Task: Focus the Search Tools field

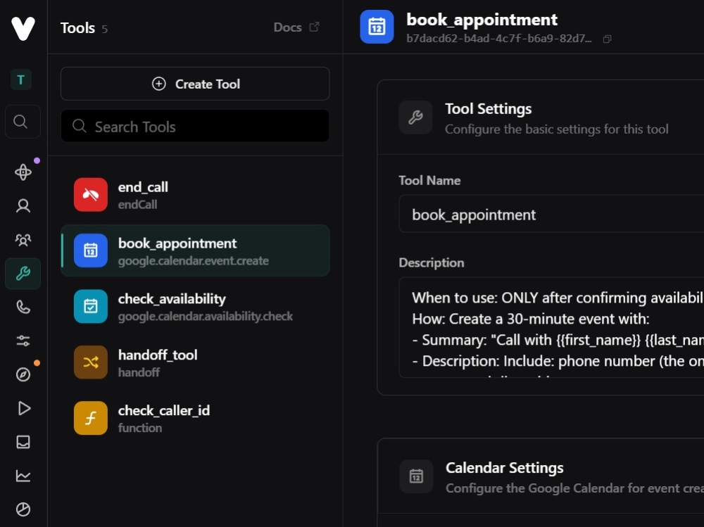Action: click(x=195, y=126)
